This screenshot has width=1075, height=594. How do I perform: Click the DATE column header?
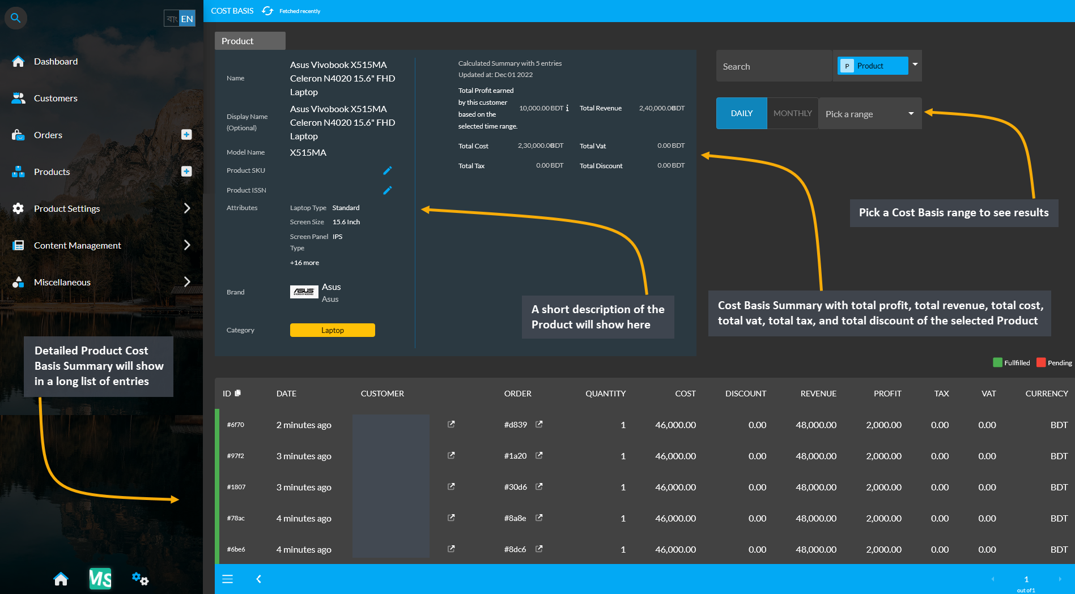pyautogui.click(x=286, y=394)
